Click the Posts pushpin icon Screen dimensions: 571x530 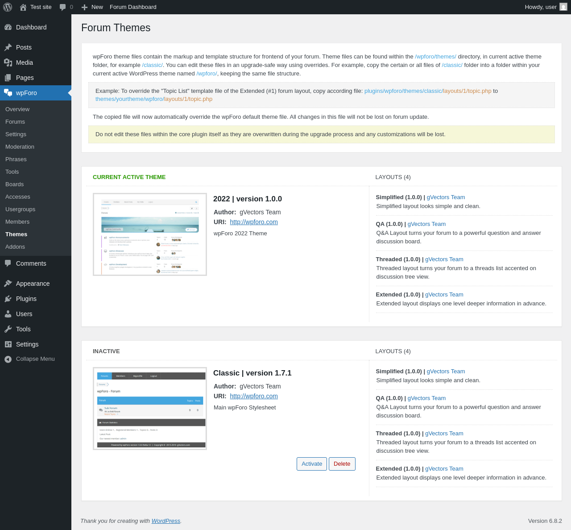[8, 47]
